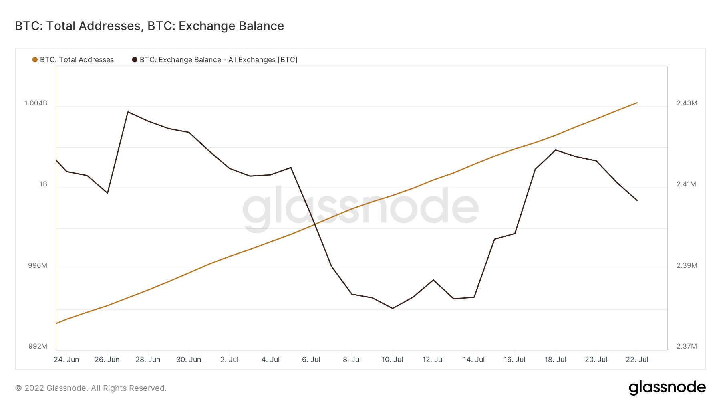Click the 1B left axis label
The height and width of the screenshot is (406, 721).
tap(43, 184)
